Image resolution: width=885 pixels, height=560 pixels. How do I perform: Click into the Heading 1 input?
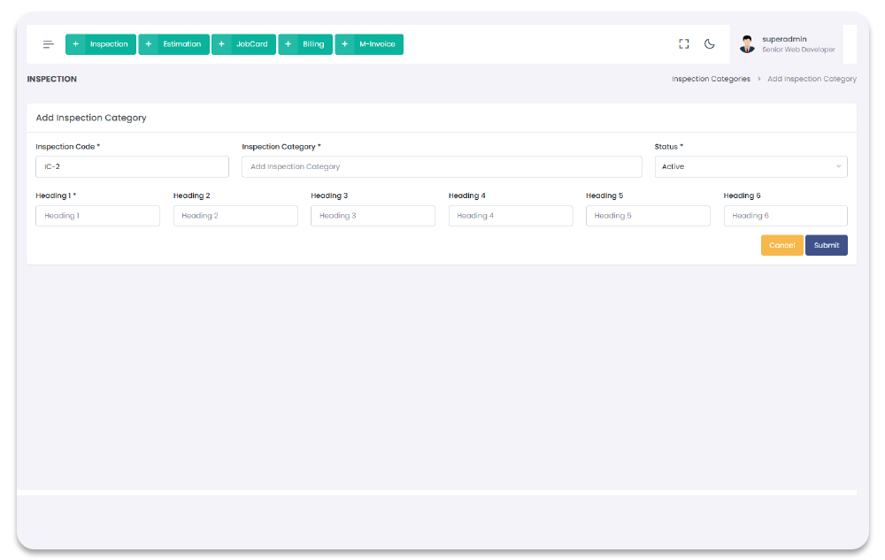coord(97,216)
